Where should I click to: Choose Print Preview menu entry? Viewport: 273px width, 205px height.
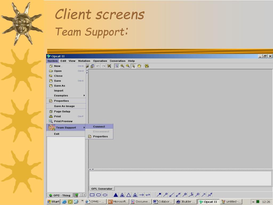pos(66,121)
